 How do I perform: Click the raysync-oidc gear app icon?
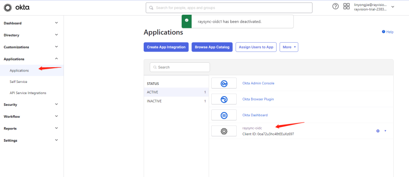point(224,131)
